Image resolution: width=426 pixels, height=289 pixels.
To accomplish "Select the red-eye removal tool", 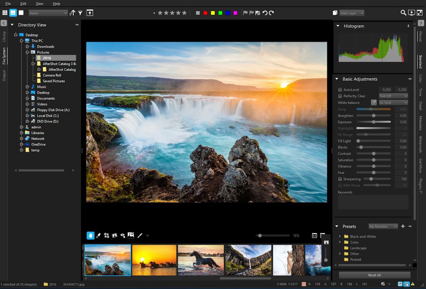I will click(x=123, y=235).
